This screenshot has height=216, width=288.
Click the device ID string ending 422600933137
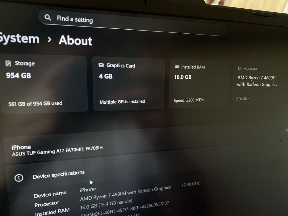click(125, 209)
